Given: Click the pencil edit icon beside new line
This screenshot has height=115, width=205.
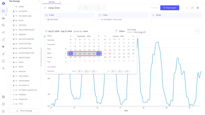Looking at the screenshot, I should [x=45, y=8].
